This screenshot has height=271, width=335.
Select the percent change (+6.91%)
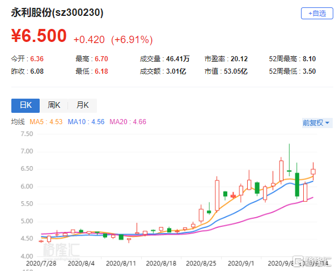click(x=132, y=40)
